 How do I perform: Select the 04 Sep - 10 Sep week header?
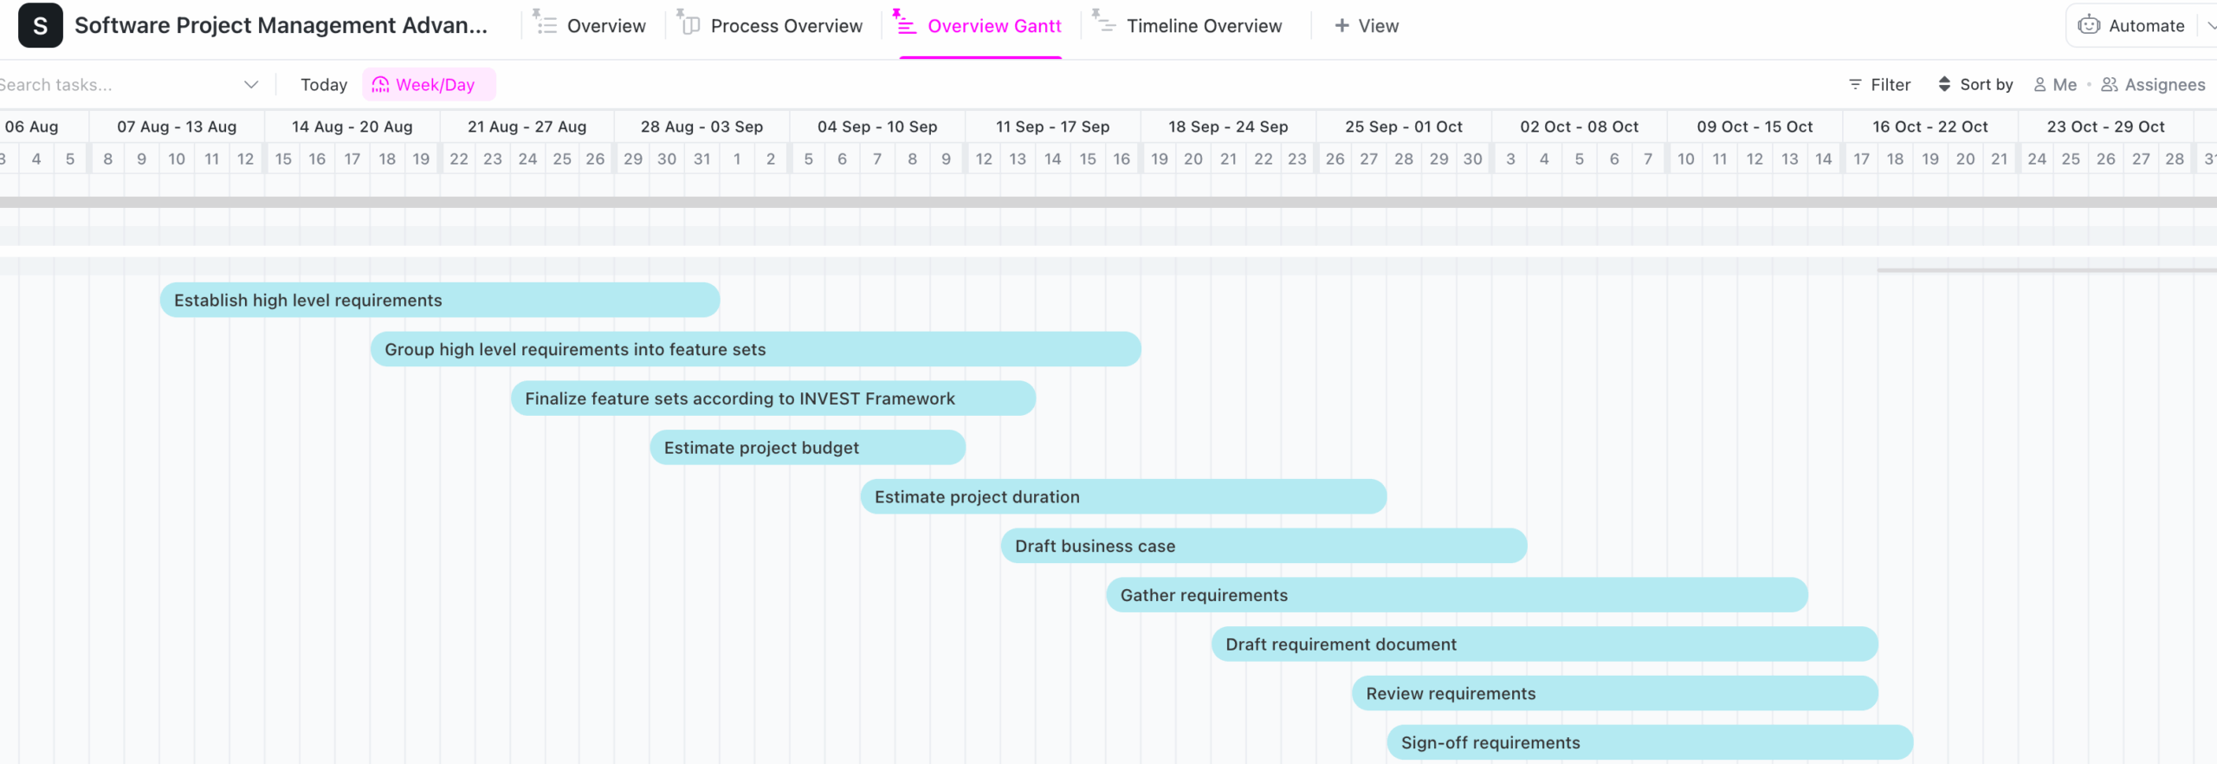[876, 126]
